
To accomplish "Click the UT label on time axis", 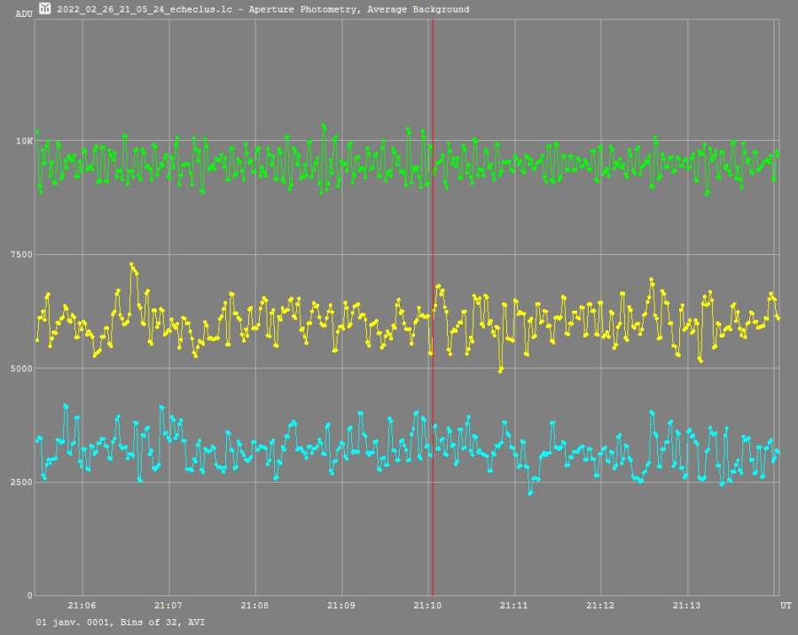I will click(786, 606).
